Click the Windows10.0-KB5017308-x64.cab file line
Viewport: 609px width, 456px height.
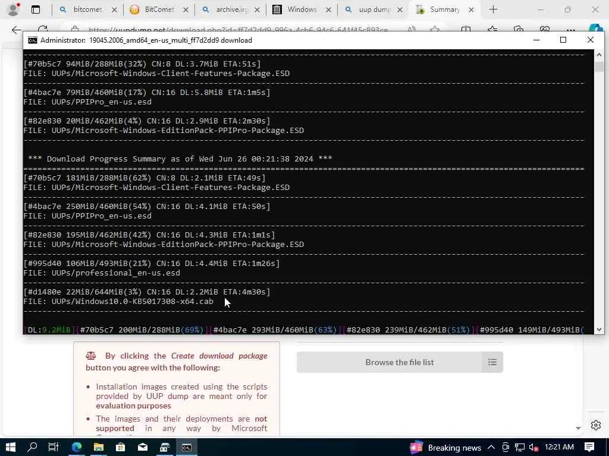pos(118,301)
